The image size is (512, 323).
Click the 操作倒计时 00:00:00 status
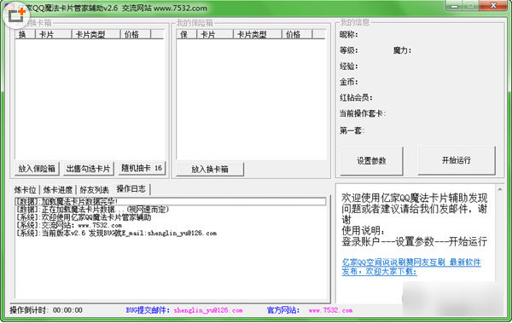(46, 310)
